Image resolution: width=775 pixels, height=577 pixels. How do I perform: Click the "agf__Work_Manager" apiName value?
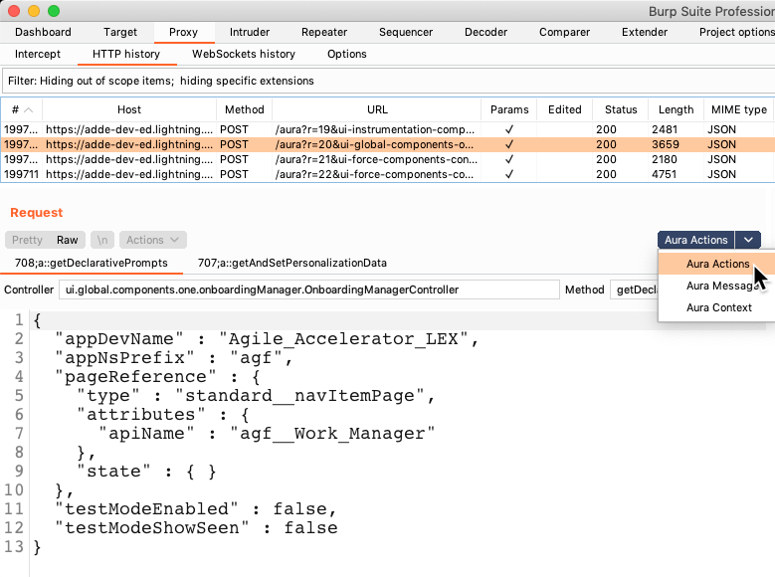[x=332, y=434]
